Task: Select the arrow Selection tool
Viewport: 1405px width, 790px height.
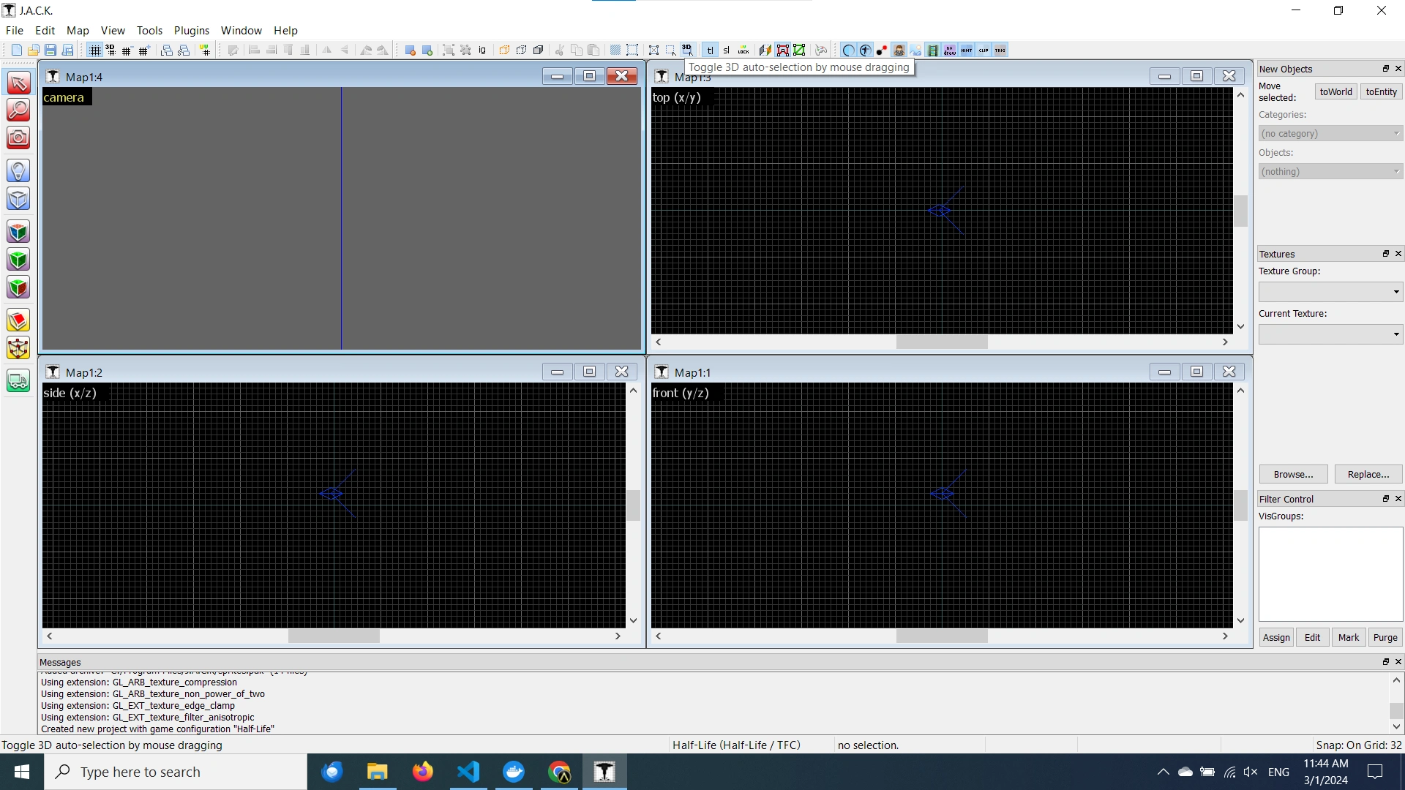Action: tap(18, 83)
